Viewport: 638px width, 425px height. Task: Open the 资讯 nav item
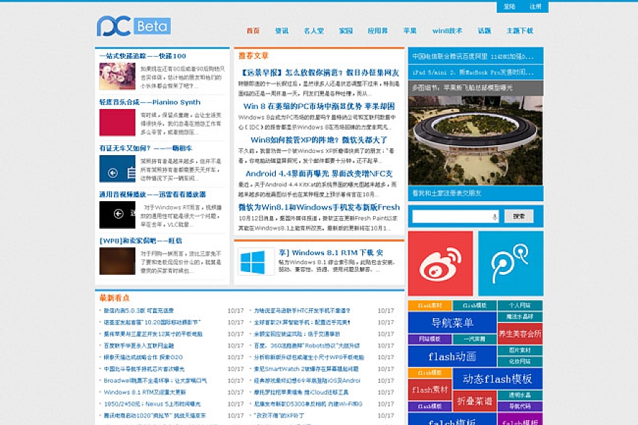click(281, 30)
